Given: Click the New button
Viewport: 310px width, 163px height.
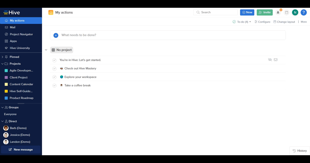Looking at the screenshot, I should click(x=247, y=12).
